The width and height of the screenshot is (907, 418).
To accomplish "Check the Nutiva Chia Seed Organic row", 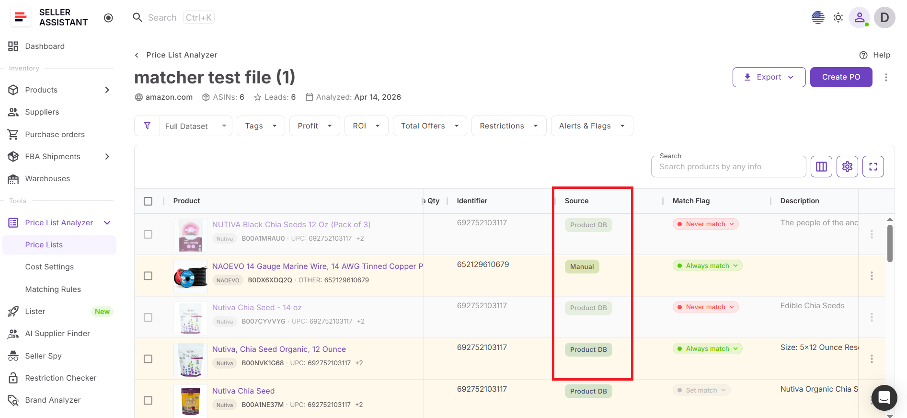I will click(148, 359).
